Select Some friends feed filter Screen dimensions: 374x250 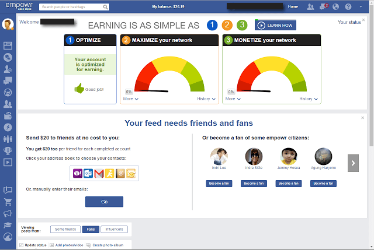(65, 229)
